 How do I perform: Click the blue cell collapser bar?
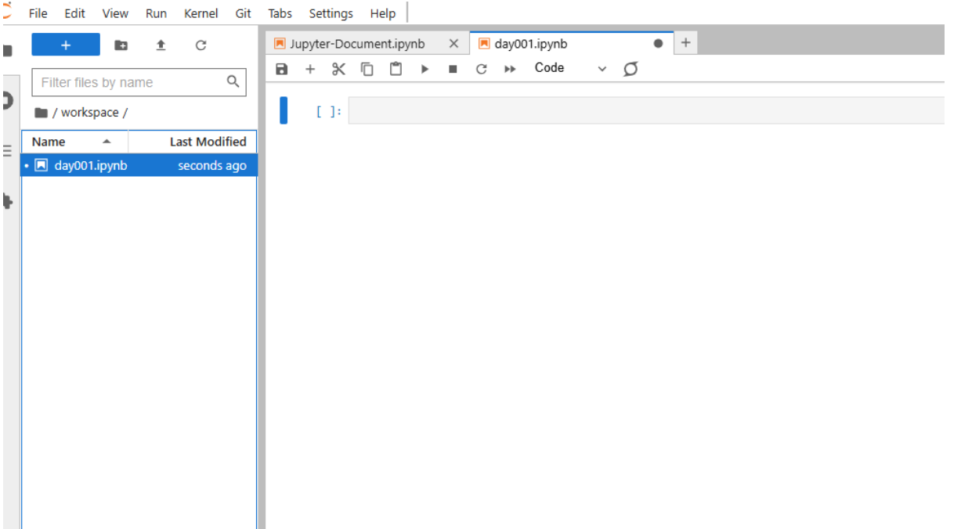284,110
